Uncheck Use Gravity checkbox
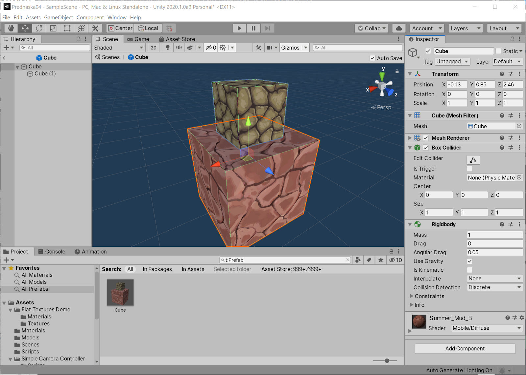 click(x=470, y=261)
